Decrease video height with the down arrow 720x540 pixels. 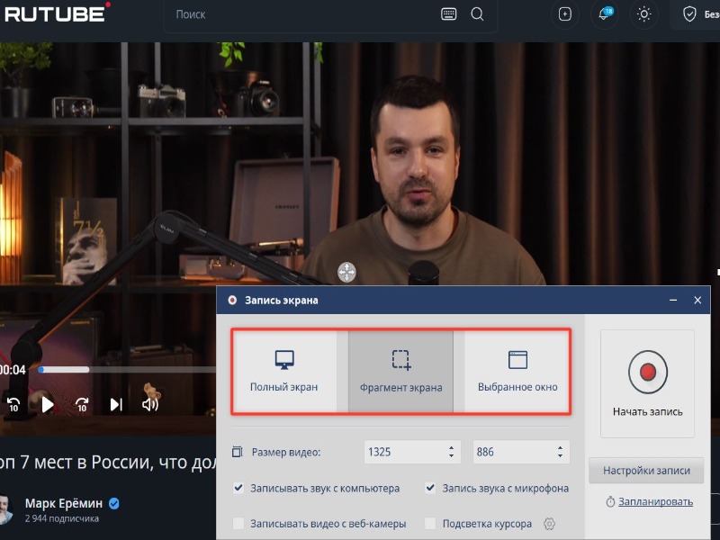click(560, 456)
